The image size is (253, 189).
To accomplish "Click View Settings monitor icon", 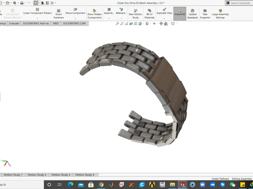I will pyautogui.click(x=173, y=24).
